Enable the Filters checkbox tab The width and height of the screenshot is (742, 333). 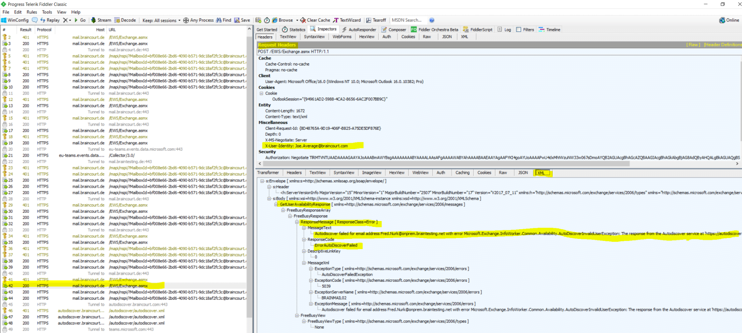click(525, 29)
